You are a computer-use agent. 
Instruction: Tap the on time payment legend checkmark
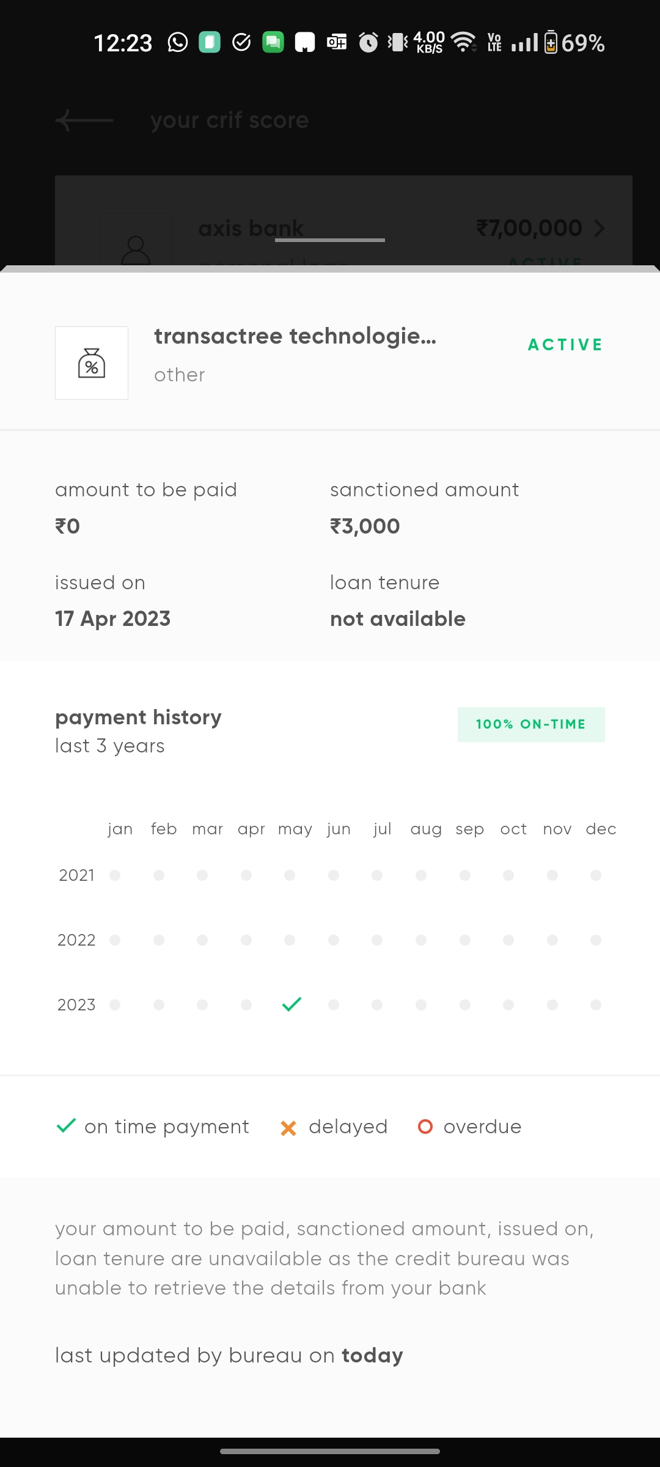click(66, 1126)
